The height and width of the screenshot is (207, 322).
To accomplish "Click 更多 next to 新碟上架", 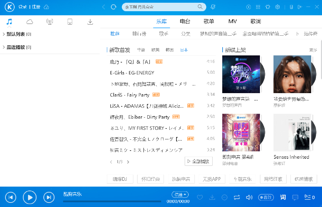I will click(313, 50).
